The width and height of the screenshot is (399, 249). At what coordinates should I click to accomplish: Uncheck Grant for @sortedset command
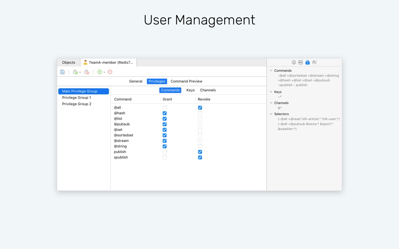coord(165,135)
